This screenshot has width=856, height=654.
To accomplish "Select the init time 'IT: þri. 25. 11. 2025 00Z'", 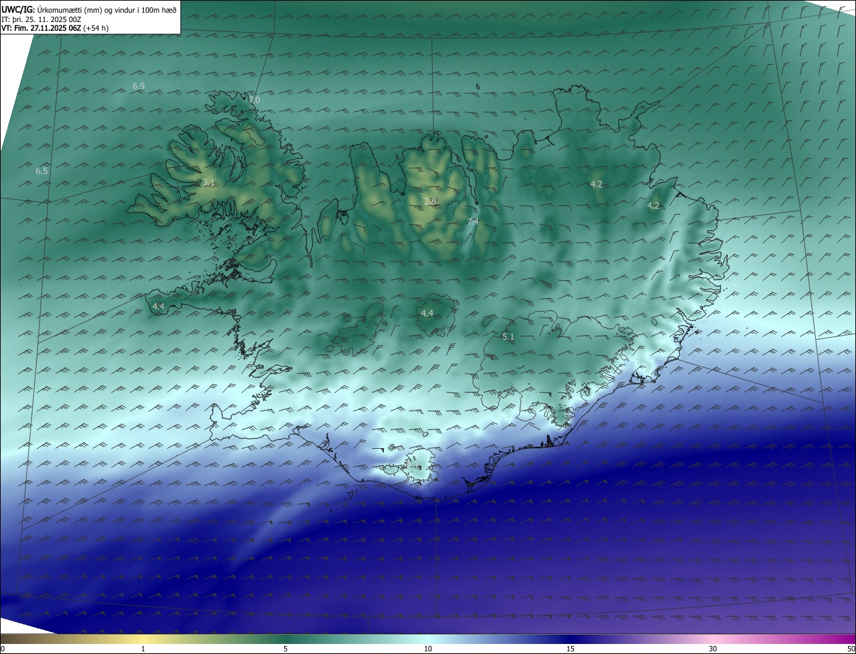I will click(41, 19).
